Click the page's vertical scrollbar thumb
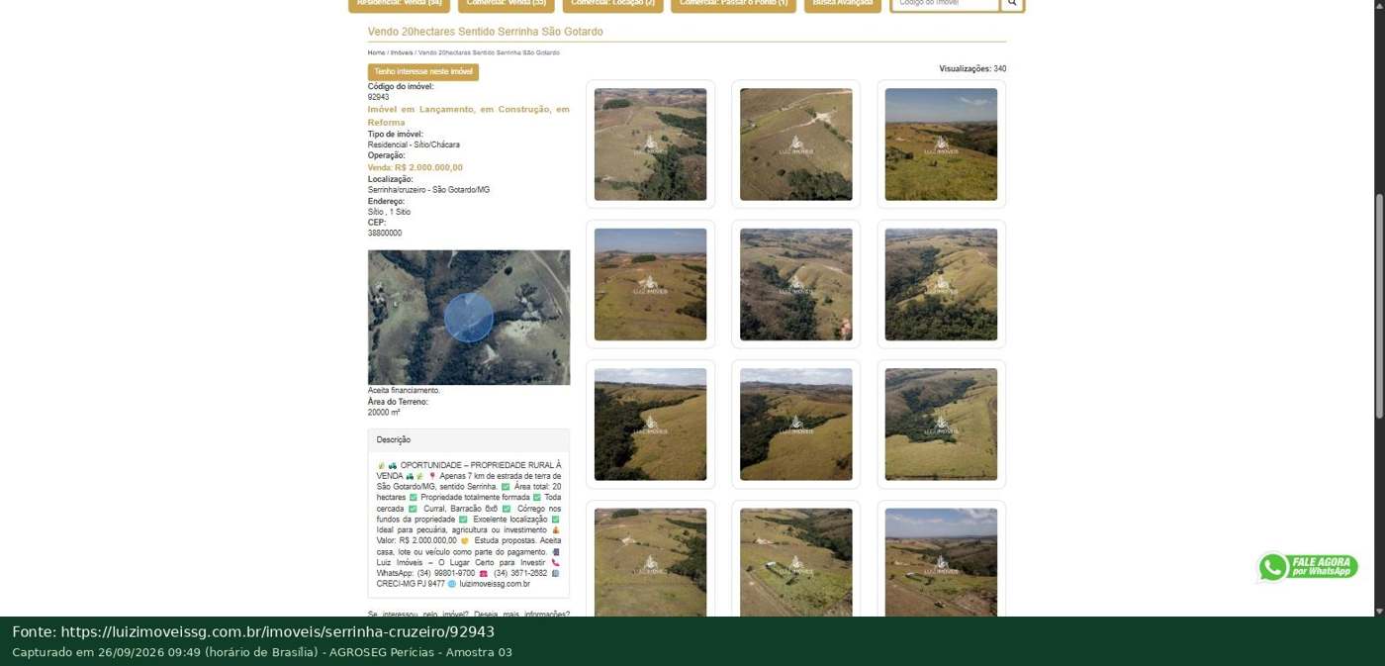Screen dimensions: 1385x666 tap(1379, 306)
